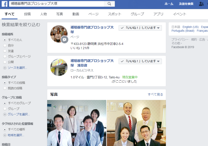The height and width of the screenshot is (146, 208).
Task: Click plus icon beside ソースを選択
Action: tap(5, 68)
